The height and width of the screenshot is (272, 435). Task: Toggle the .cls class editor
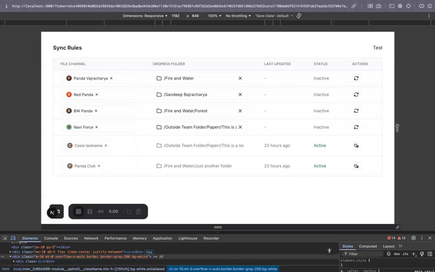point(405,254)
